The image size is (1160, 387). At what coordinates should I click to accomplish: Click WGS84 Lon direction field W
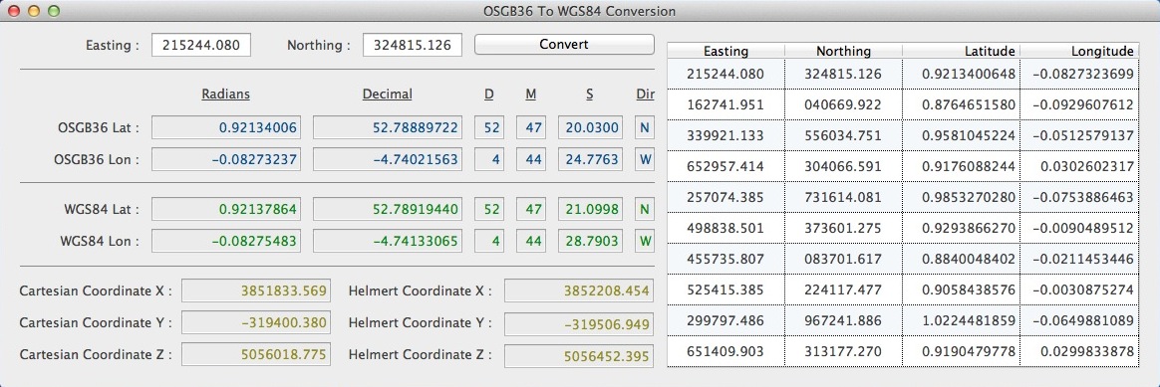(x=645, y=241)
